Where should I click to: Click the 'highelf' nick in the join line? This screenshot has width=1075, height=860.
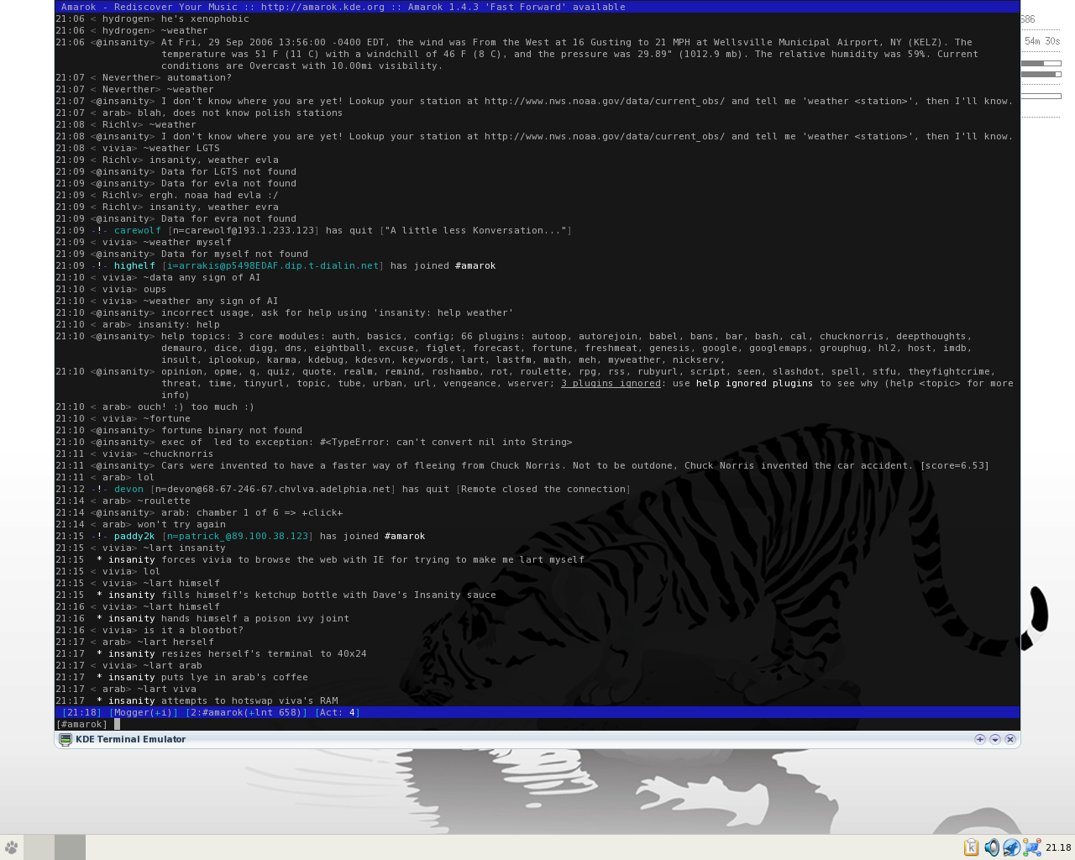(134, 265)
